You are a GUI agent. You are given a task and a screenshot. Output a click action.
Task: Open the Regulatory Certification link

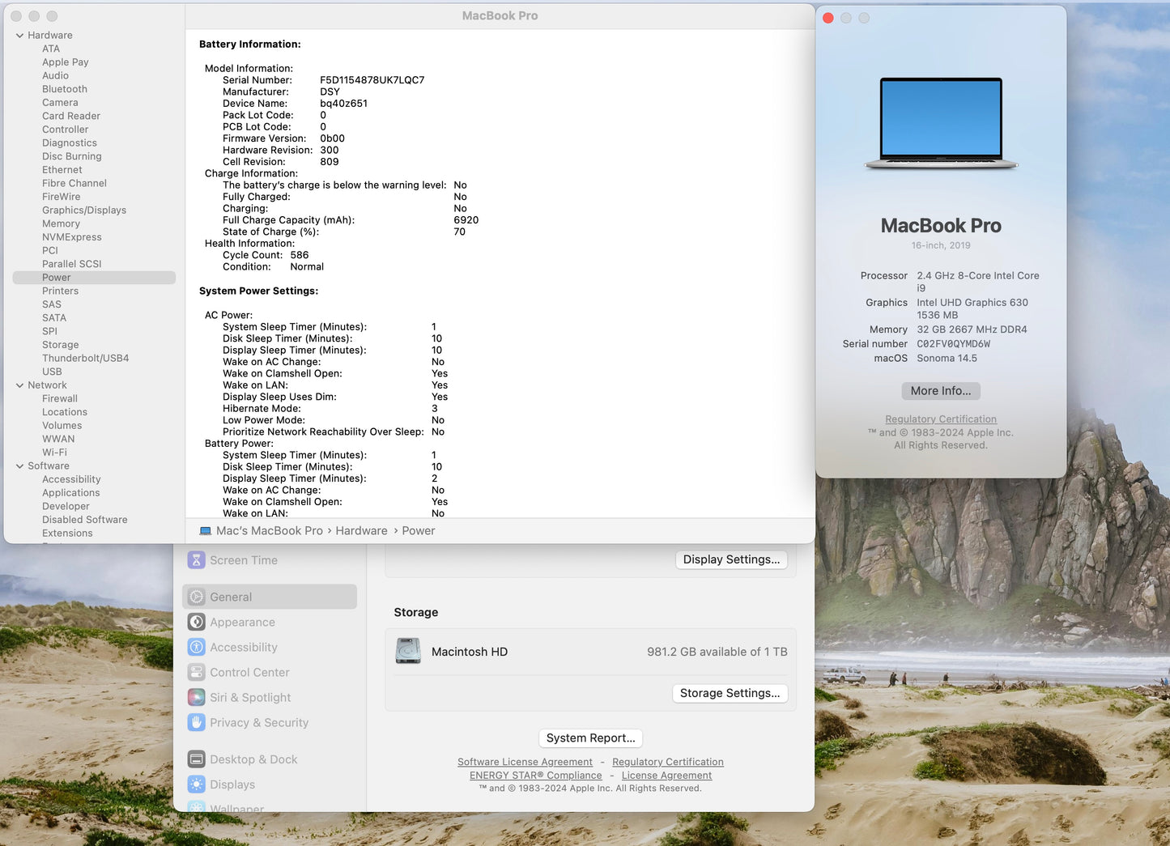940,419
